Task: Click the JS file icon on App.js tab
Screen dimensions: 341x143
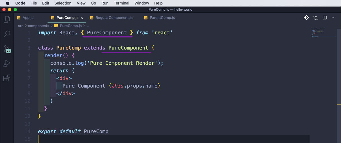Action: tap(19, 18)
